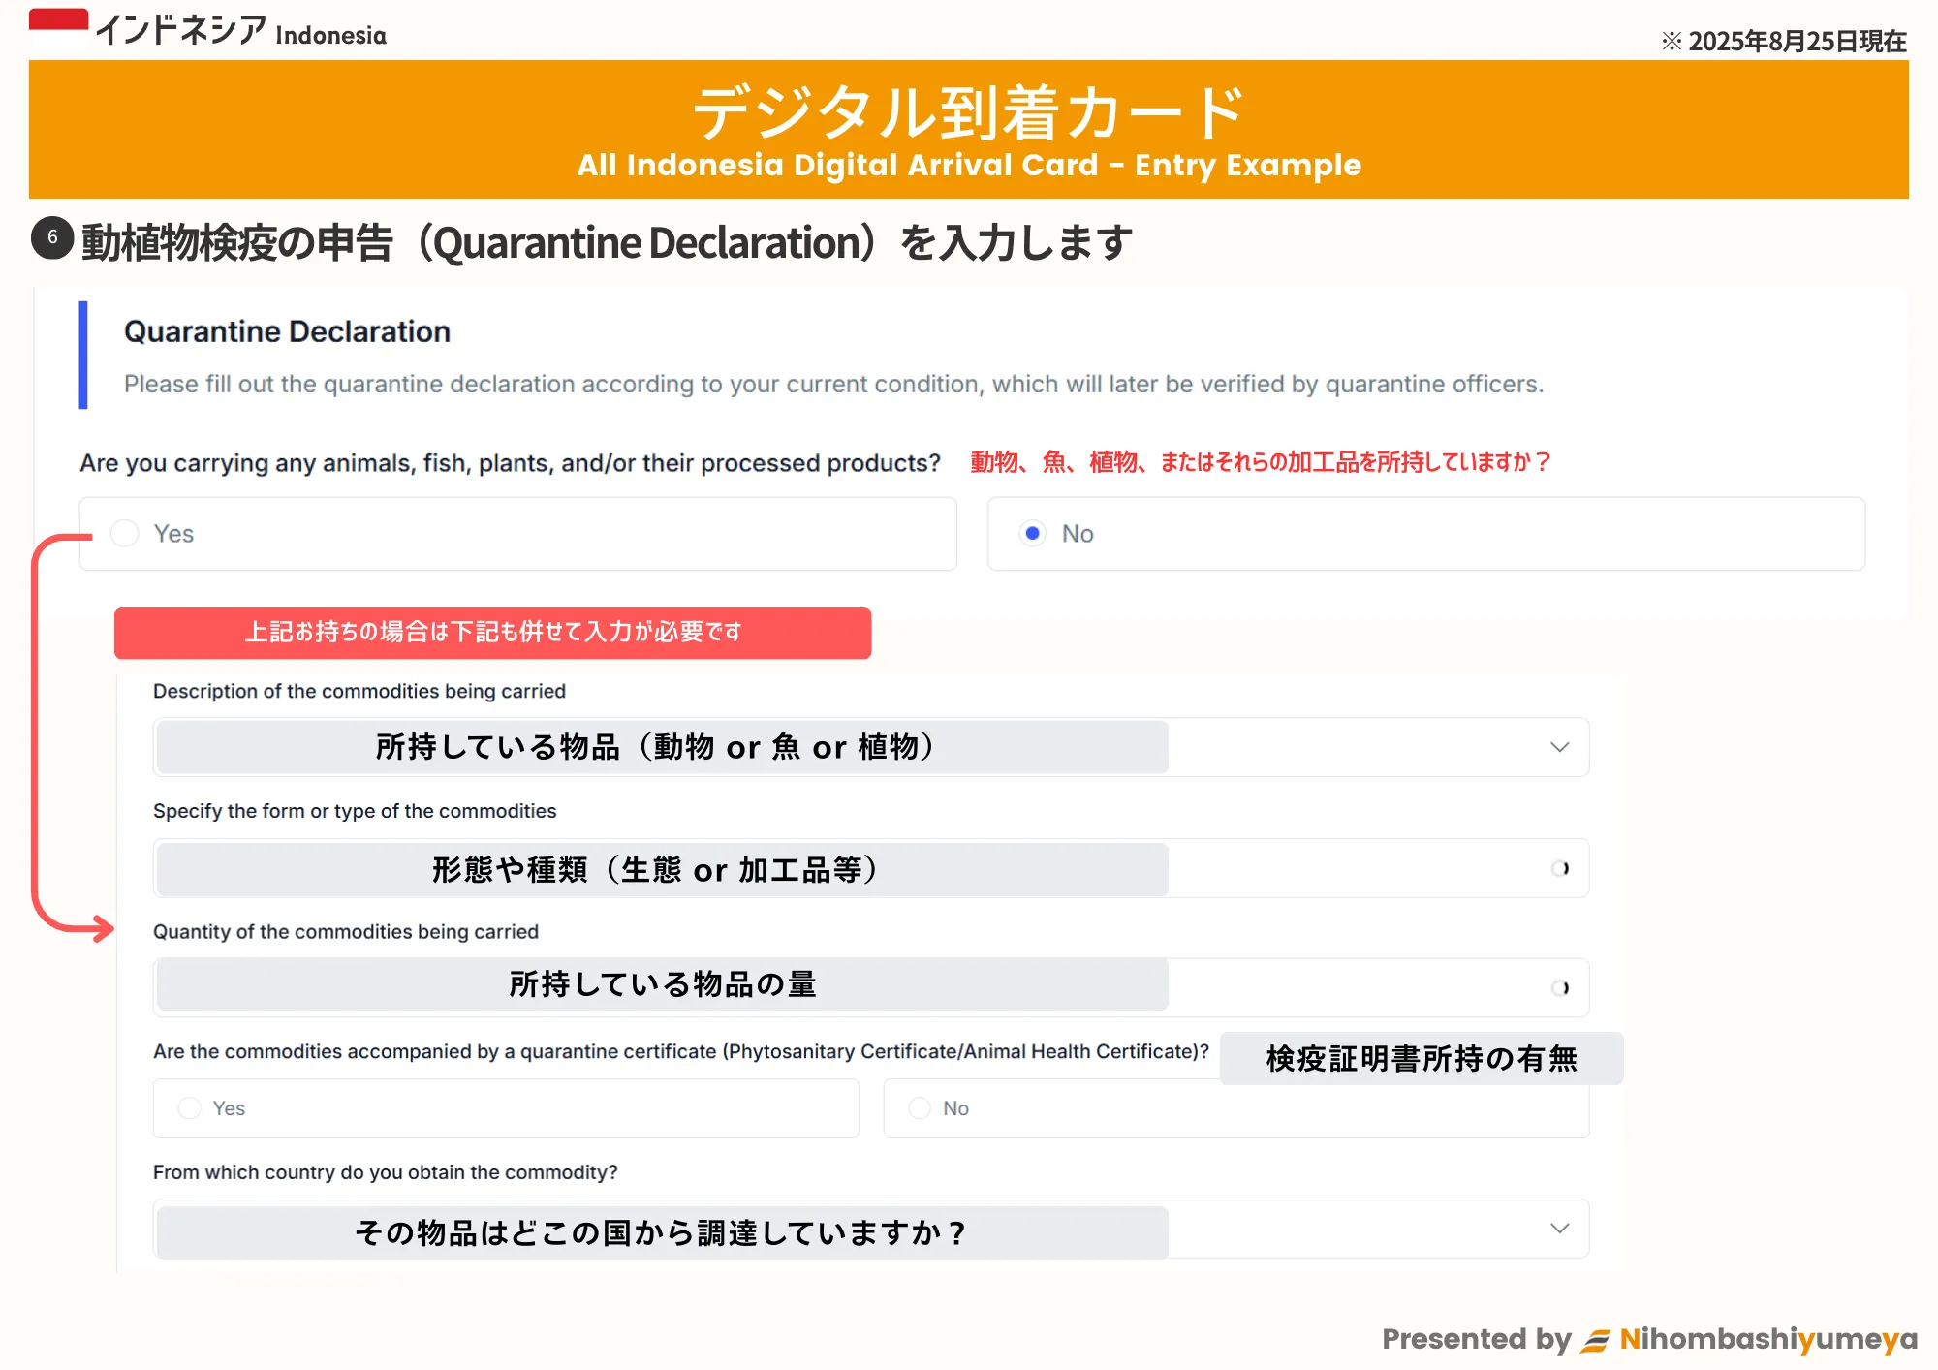Click the Quarantine Declaration heading
Viewport: 1938px width, 1370px height.
coord(287,331)
